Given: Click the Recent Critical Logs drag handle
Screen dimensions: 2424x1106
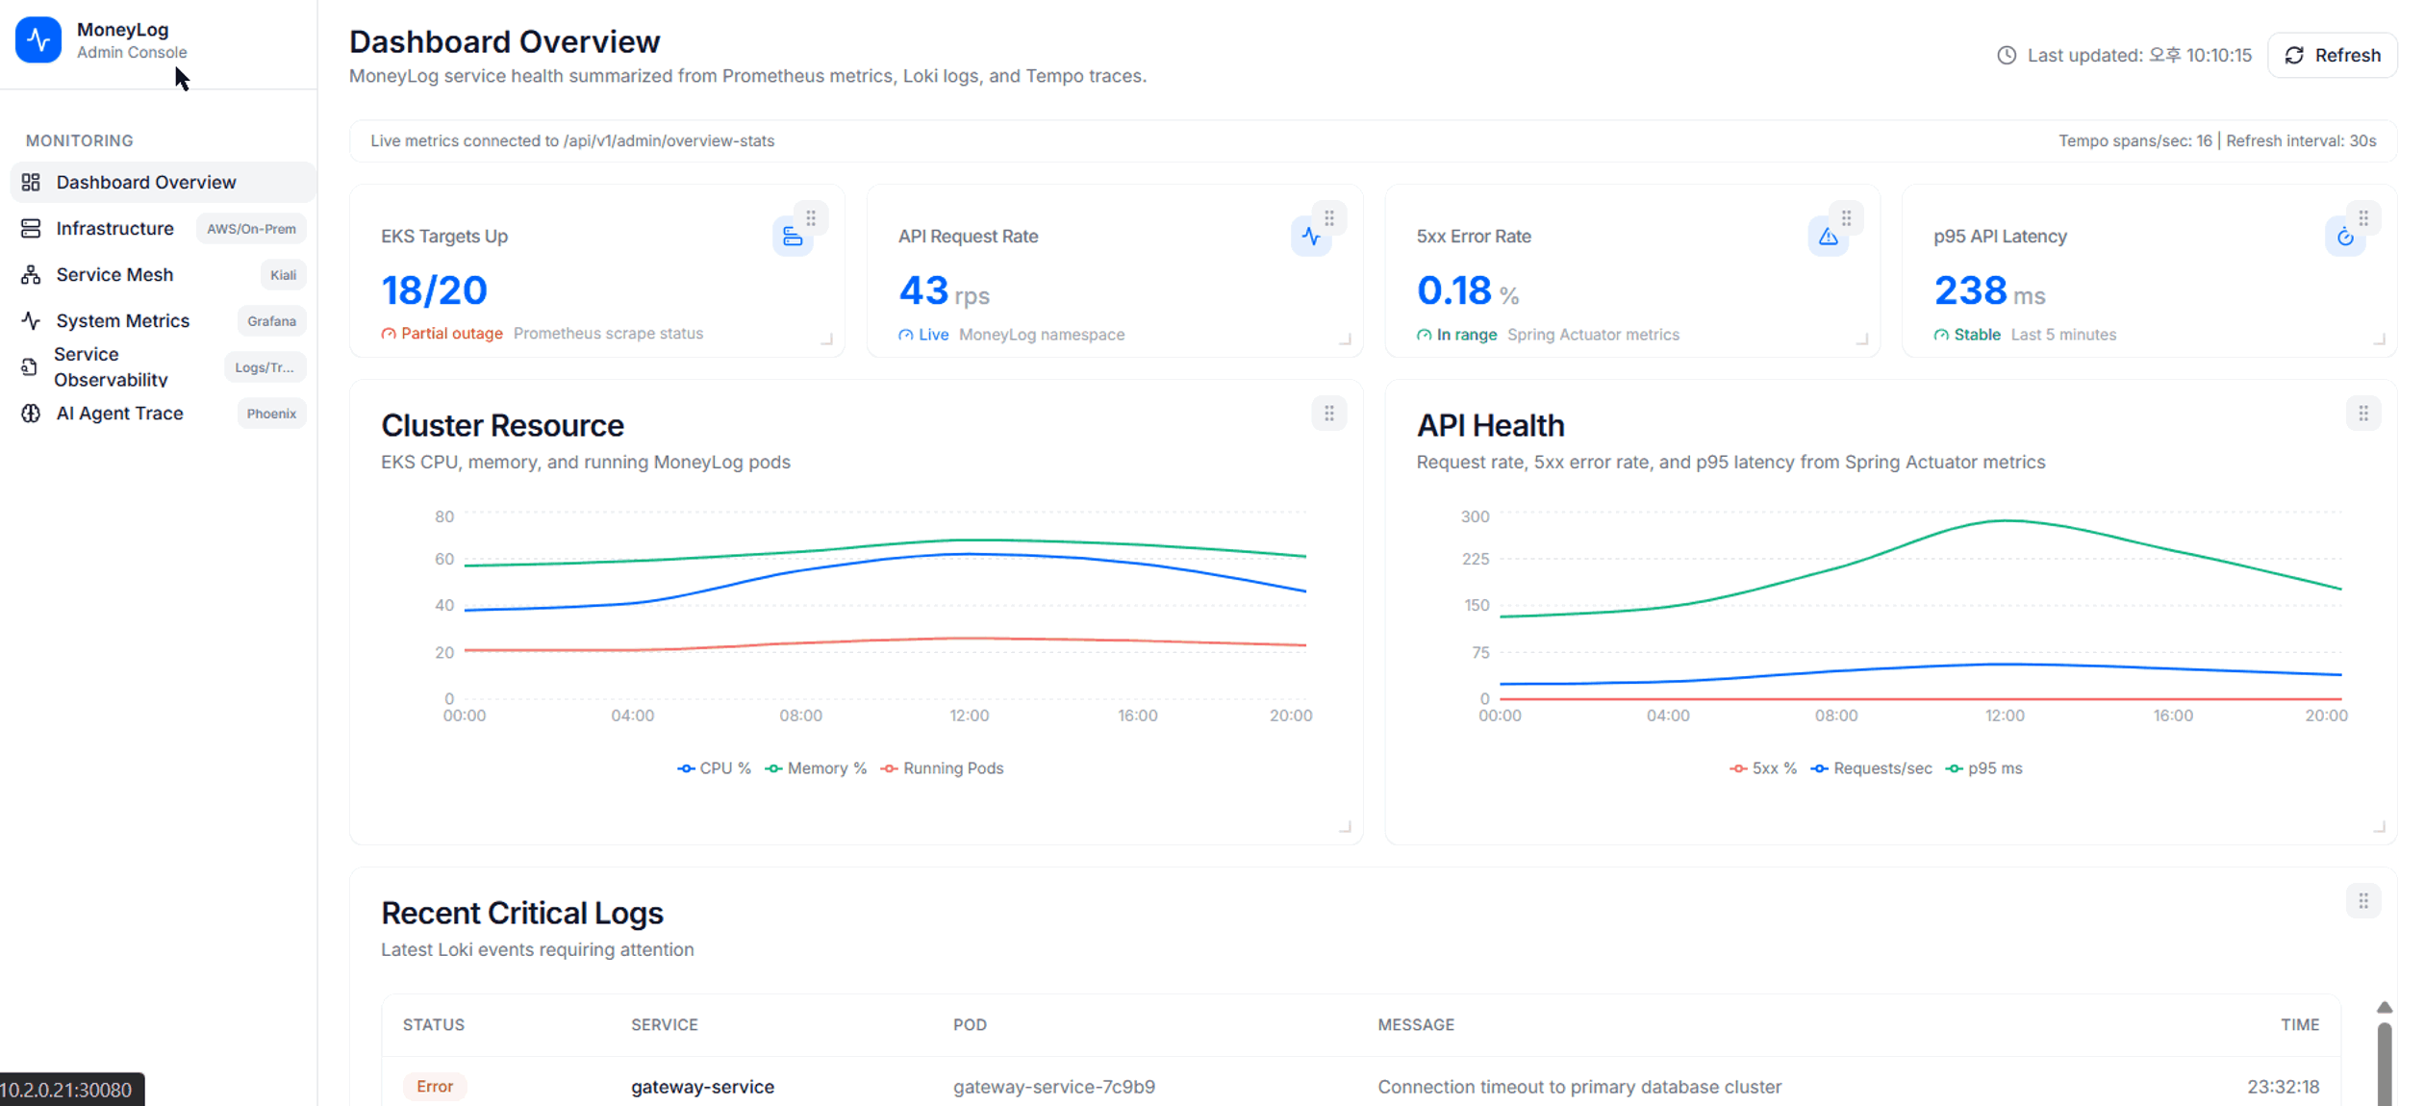Looking at the screenshot, I should [x=2363, y=901].
